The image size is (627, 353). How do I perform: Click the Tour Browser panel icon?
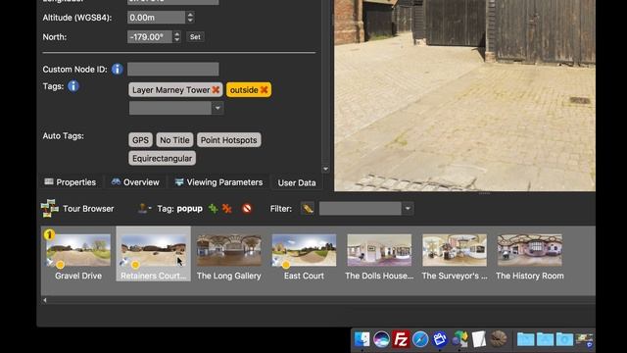(50, 208)
